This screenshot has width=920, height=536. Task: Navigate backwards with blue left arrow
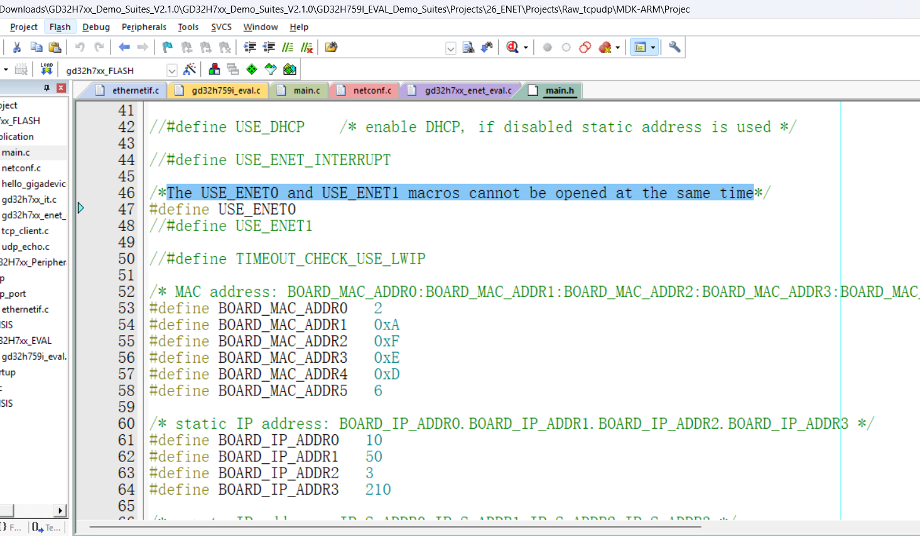pyautogui.click(x=124, y=47)
